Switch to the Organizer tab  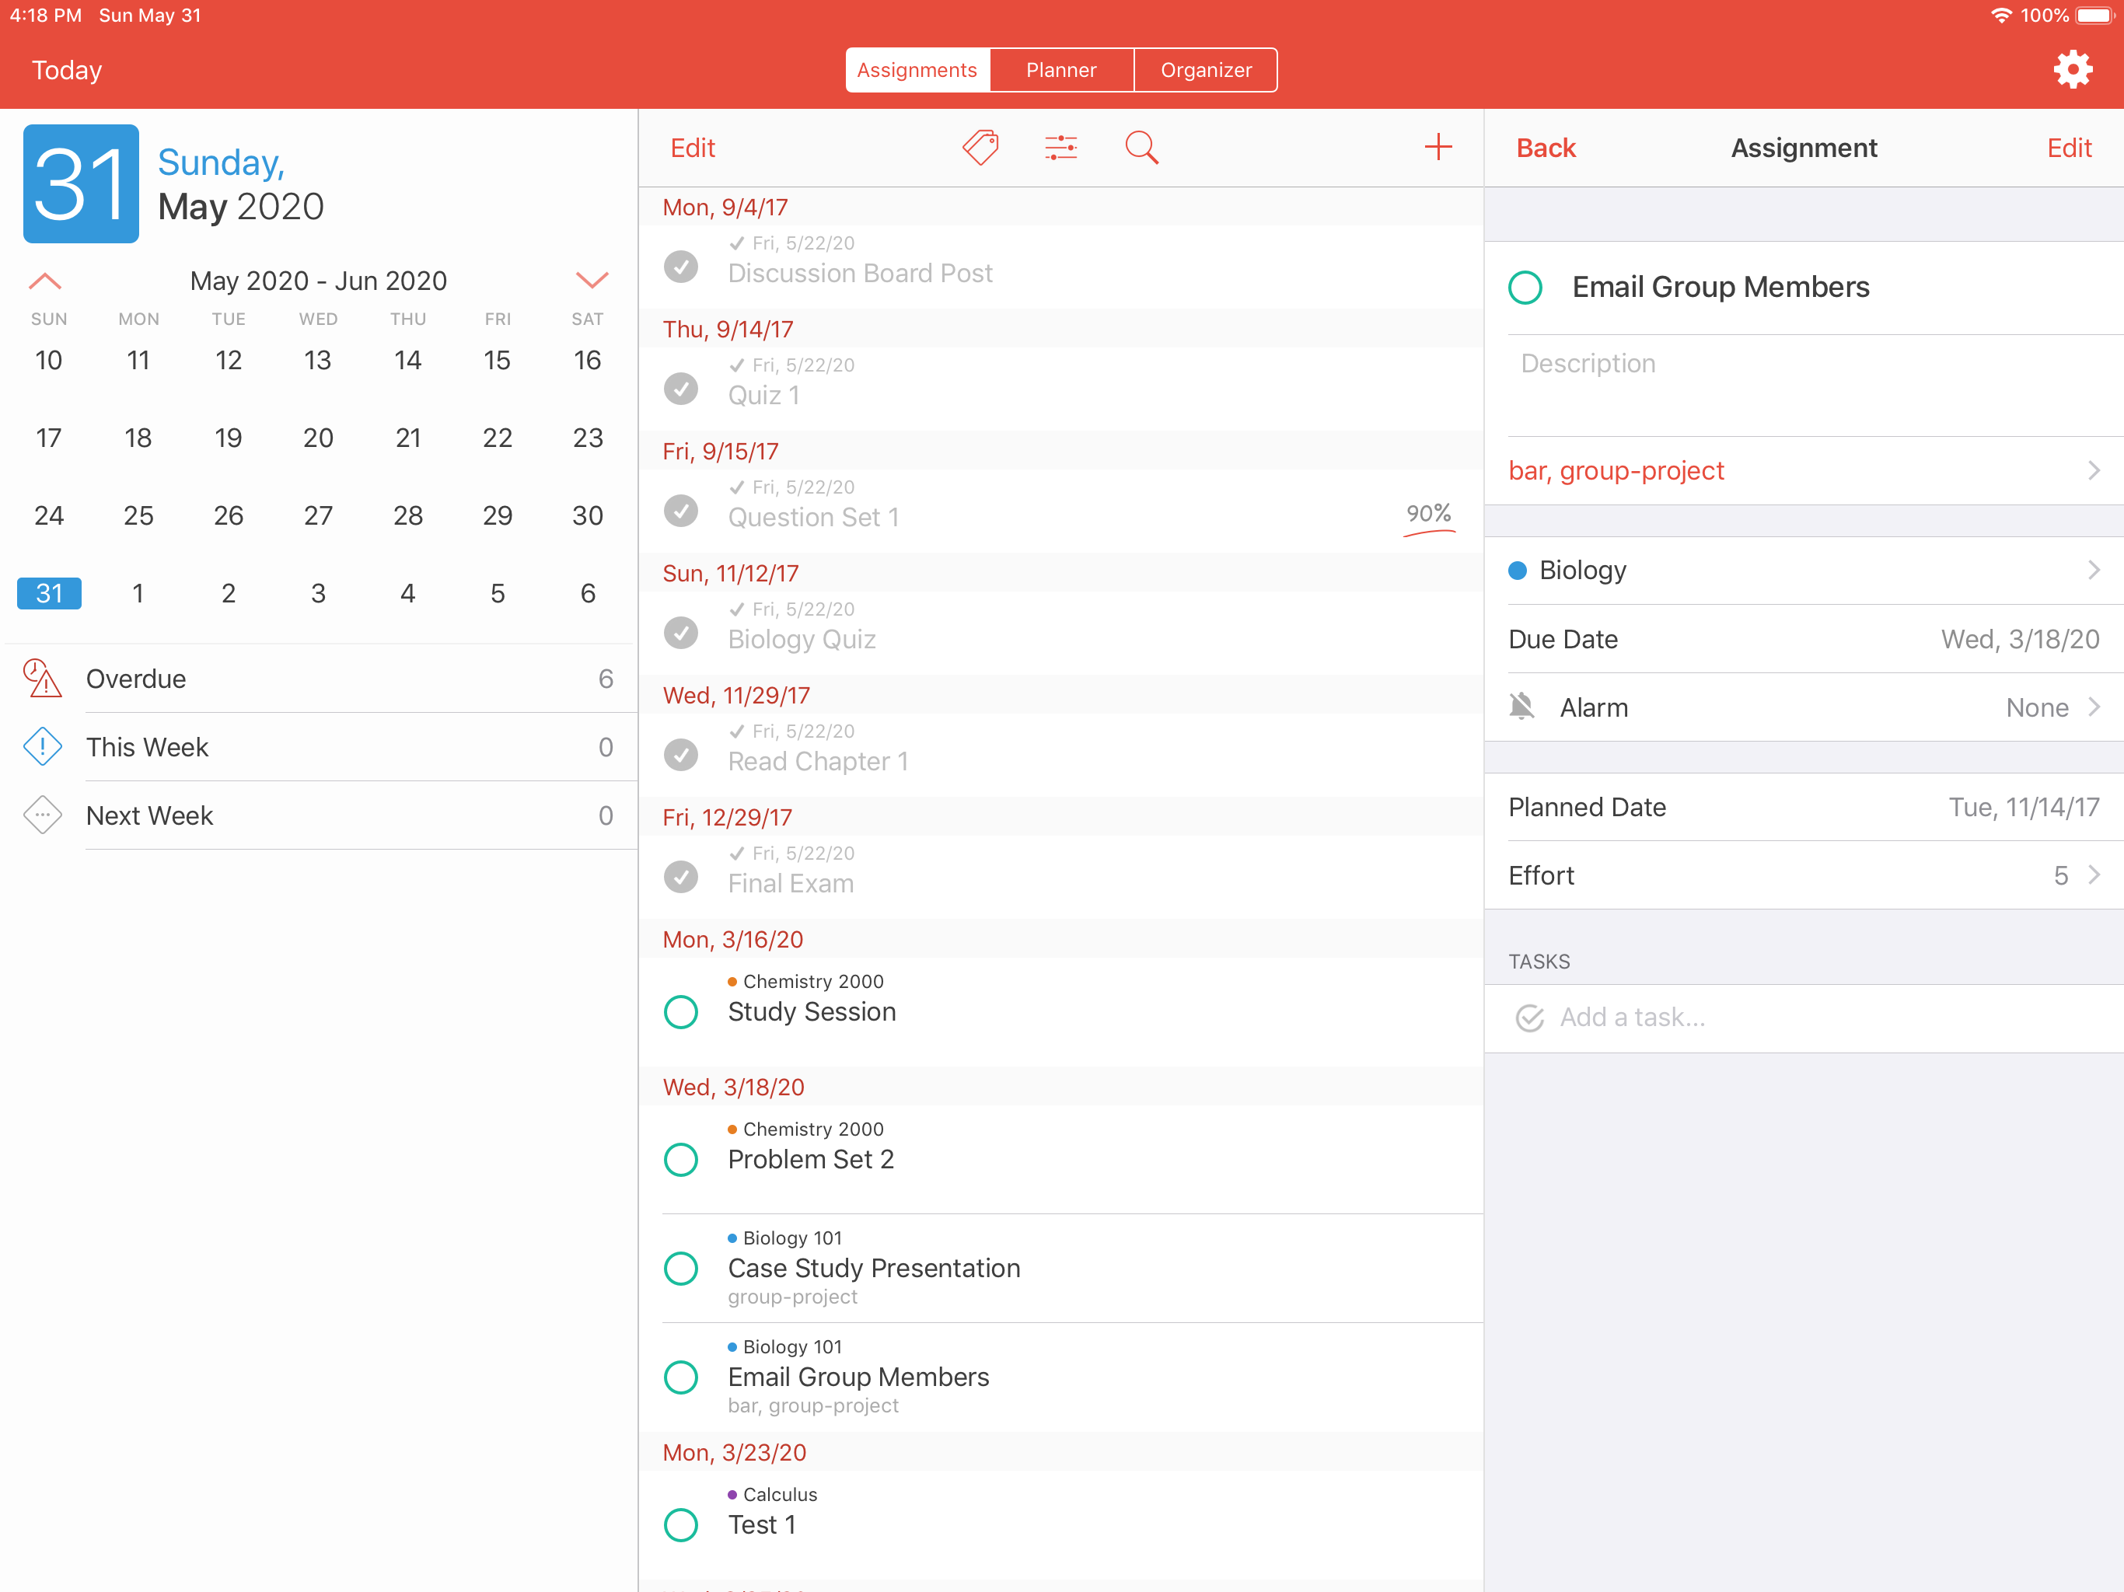pyautogui.click(x=1206, y=70)
